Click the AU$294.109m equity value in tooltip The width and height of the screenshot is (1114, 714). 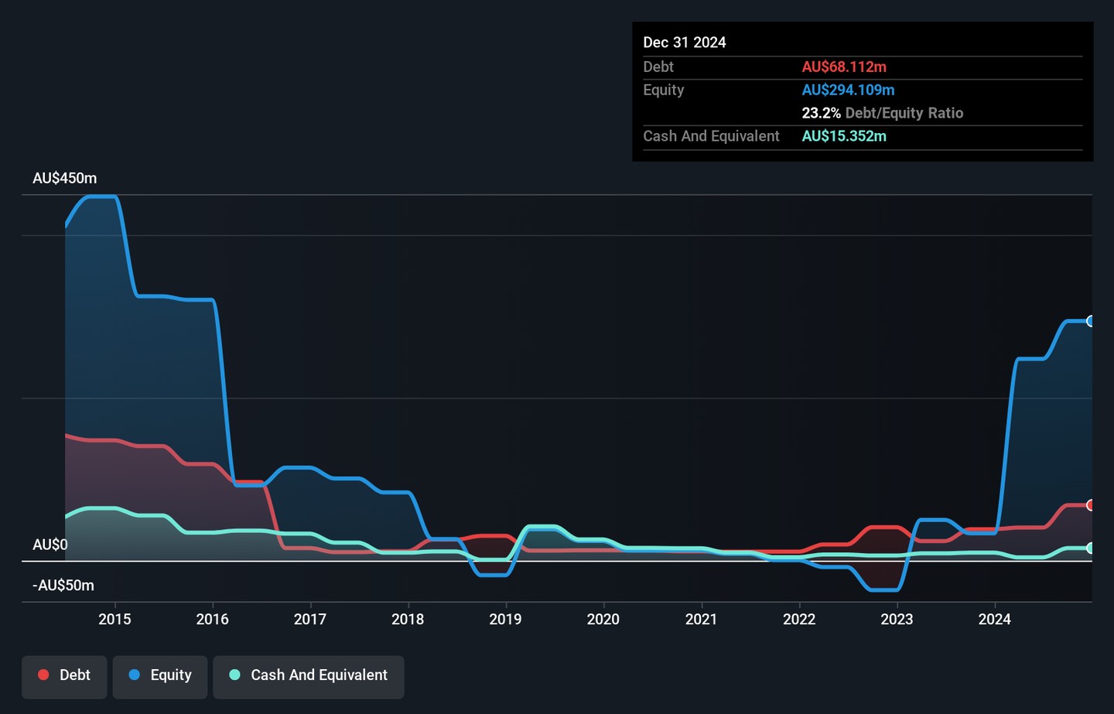848,91
